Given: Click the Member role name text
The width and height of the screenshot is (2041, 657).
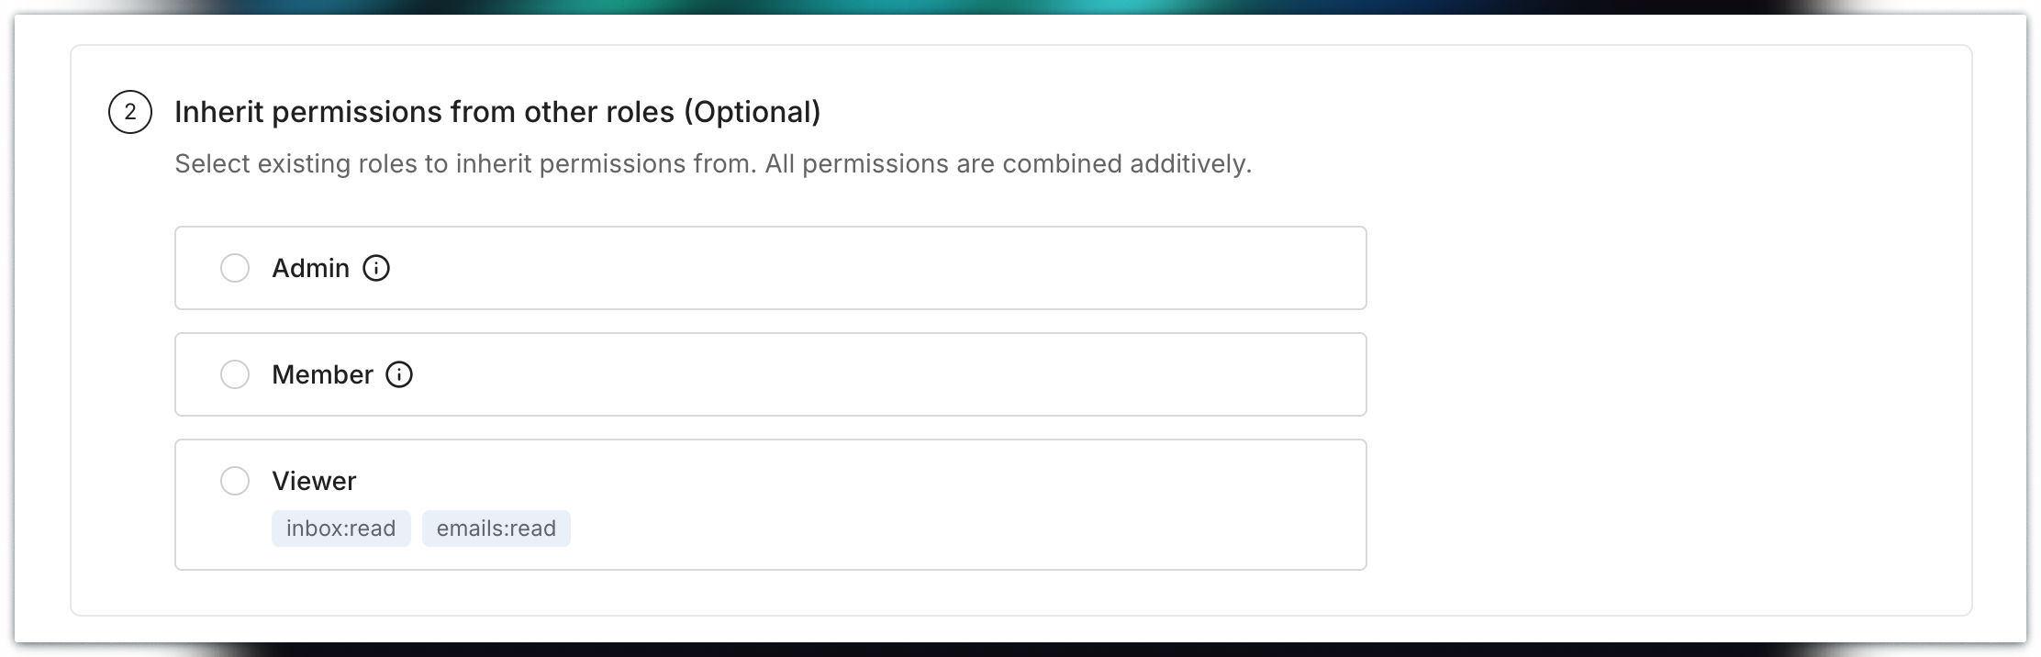Looking at the screenshot, I should [322, 374].
